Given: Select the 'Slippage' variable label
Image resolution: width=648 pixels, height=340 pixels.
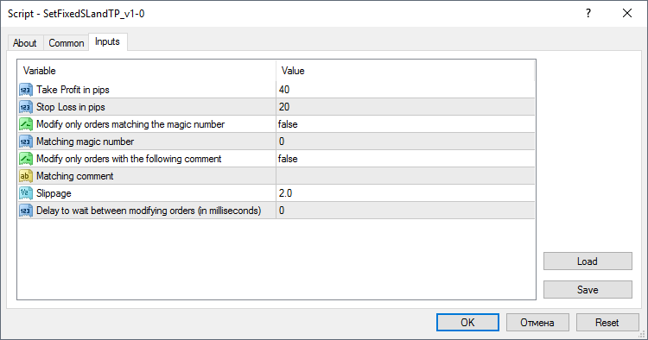Looking at the screenshot, I should [54, 193].
